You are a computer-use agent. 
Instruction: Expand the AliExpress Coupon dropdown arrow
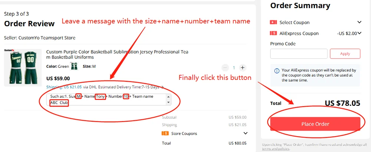point(359,33)
